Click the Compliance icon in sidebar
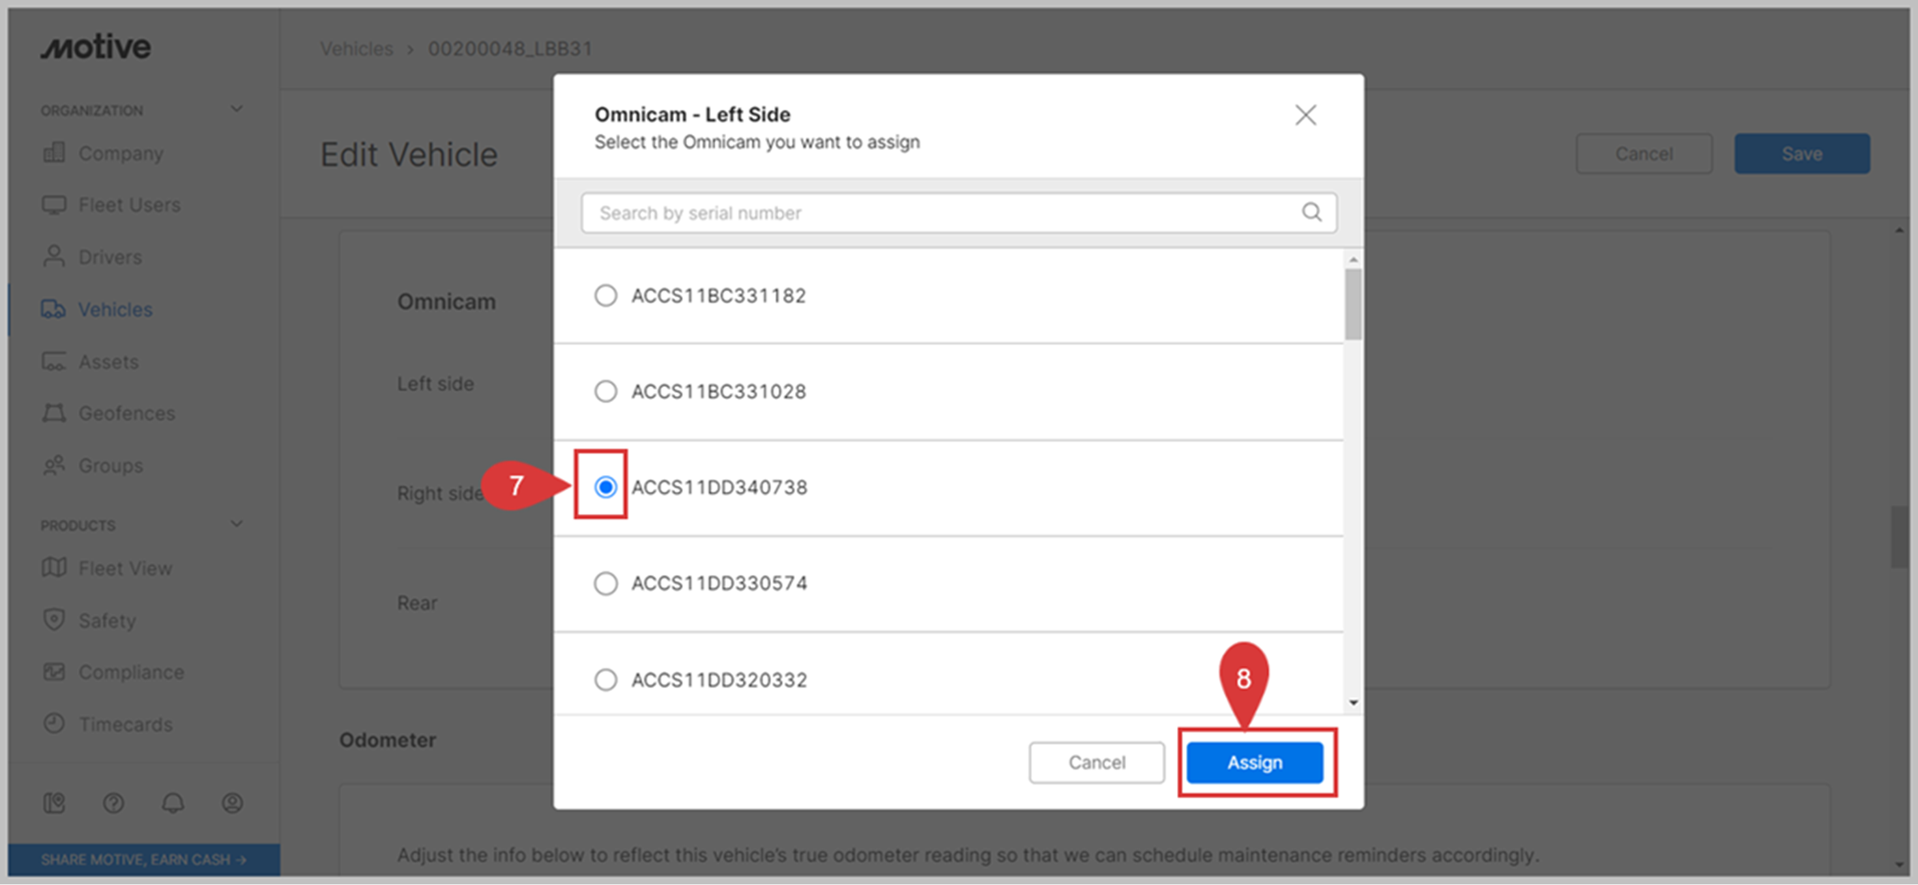The image size is (1918, 885). [53, 671]
